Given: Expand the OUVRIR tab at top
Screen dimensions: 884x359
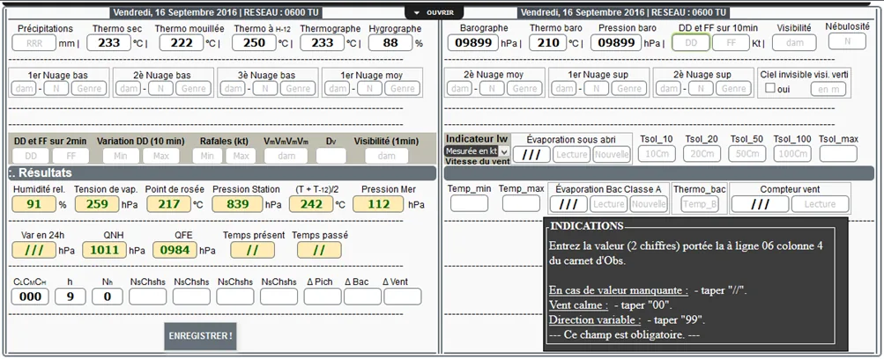Looking at the screenshot, I should [435, 12].
